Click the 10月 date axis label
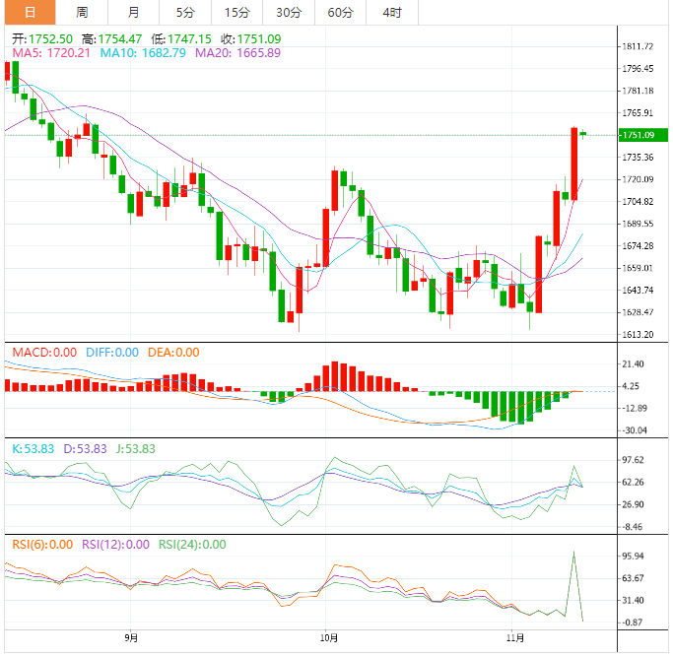The image size is (673, 657). coord(329,638)
